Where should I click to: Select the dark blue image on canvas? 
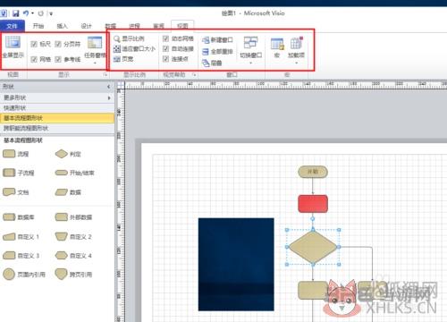point(236,265)
